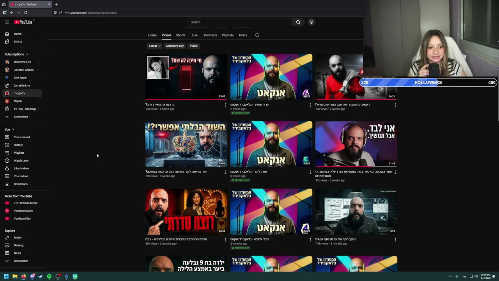Play The Dating Game thumbnail video
This screenshot has width=499, height=281.
[186, 212]
